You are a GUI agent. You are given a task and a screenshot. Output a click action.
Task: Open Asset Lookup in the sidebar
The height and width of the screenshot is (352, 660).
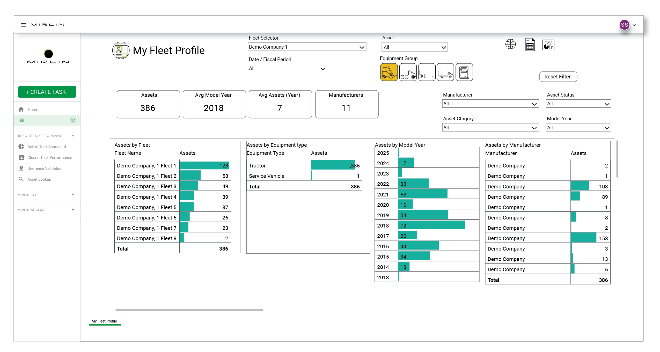point(39,179)
